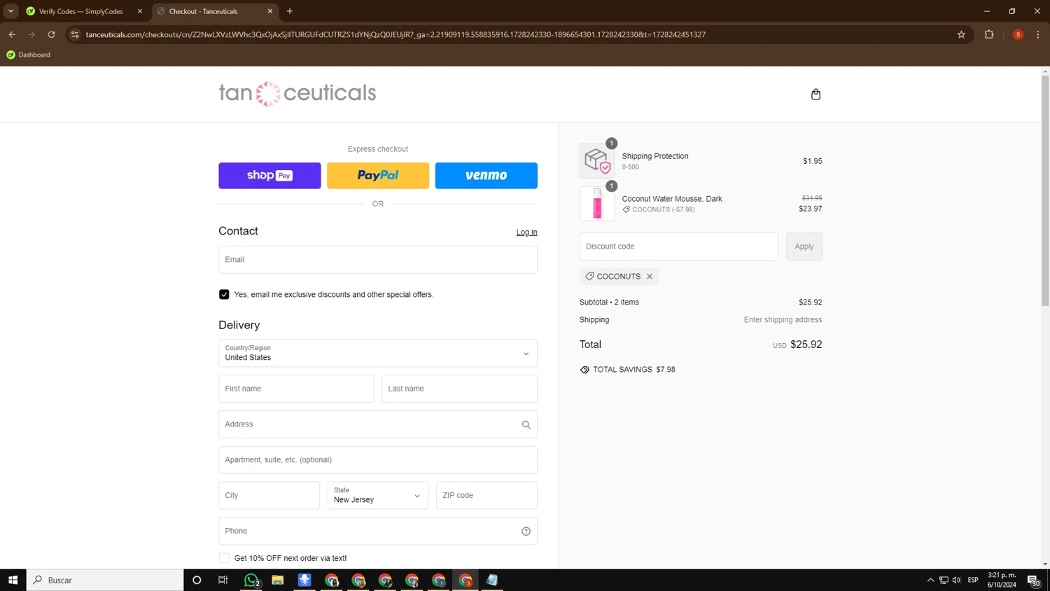Open the Notepad-style app in taskbar
This screenshot has width=1050, height=591.
click(492, 580)
